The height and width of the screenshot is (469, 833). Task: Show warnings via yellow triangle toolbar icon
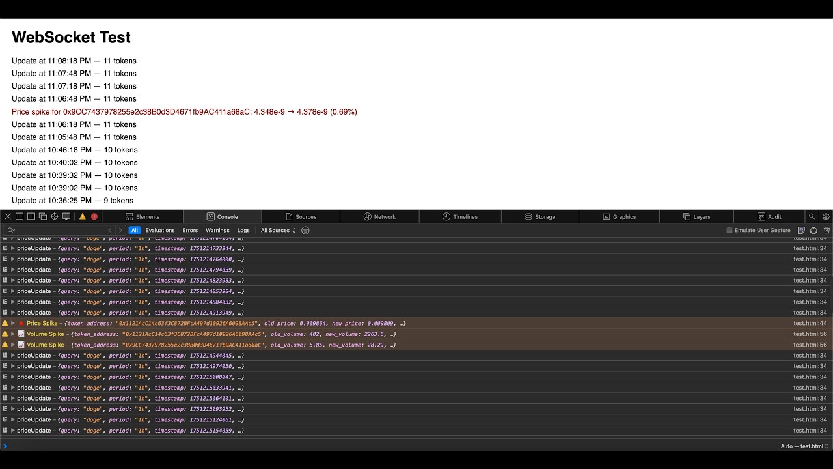pos(83,216)
